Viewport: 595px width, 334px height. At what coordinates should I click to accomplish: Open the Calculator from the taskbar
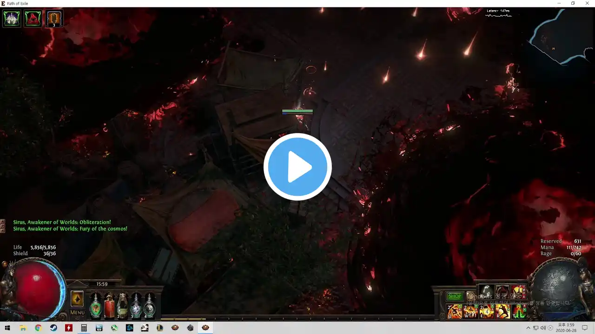[x=84, y=328]
